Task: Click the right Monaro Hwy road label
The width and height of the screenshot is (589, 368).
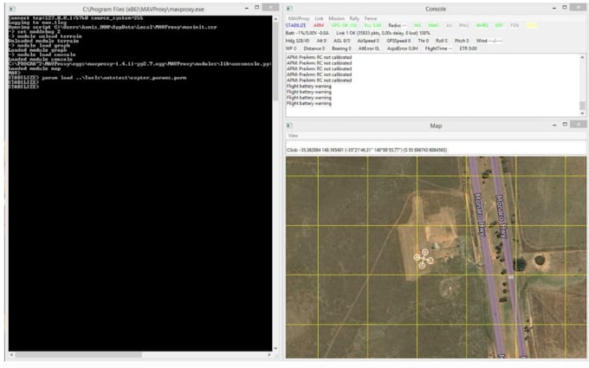Action: pyautogui.click(x=502, y=216)
